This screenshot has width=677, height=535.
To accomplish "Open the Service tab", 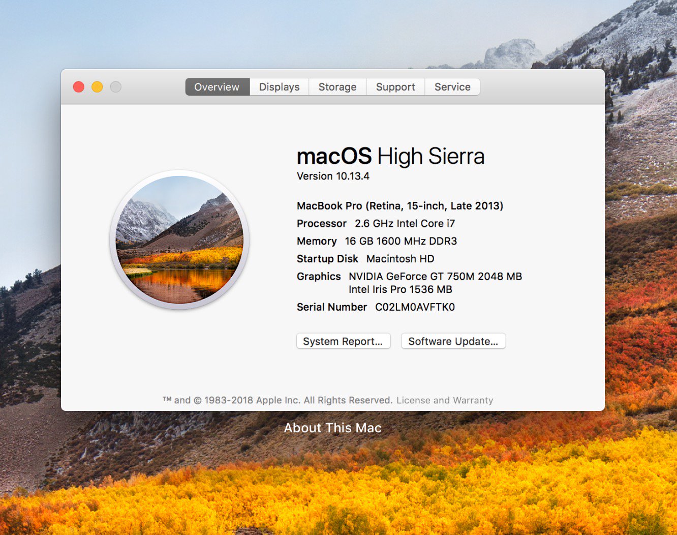I will pyautogui.click(x=452, y=87).
